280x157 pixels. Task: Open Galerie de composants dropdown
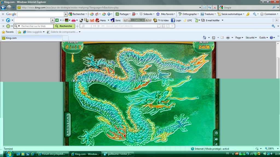pos(63,32)
